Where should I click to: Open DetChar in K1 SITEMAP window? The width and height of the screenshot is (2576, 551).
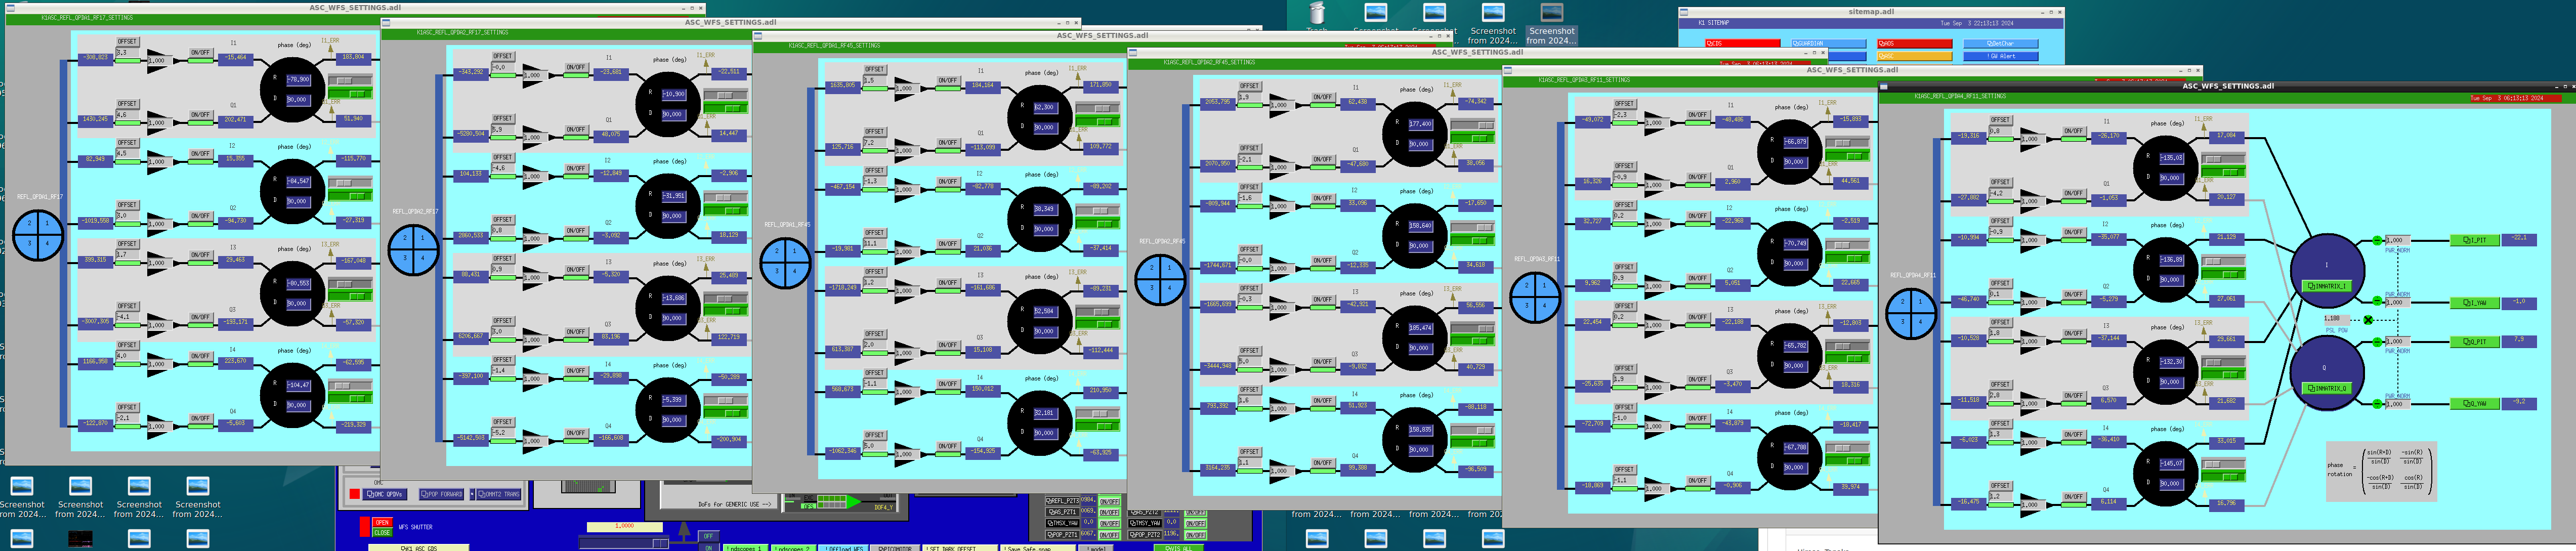pyautogui.click(x=2002, y=44)
